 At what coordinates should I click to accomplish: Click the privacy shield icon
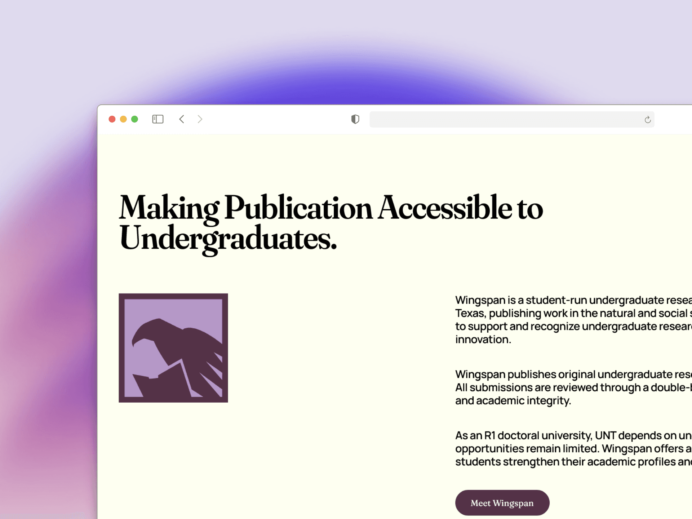355,119
